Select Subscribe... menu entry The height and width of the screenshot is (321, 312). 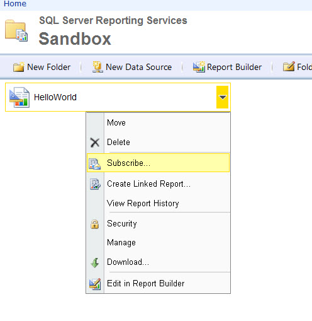159,163
